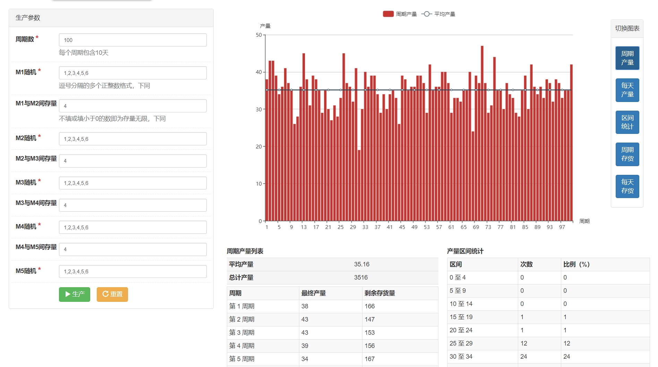The image size is (658, 367).
Task: Toggle the 周期产量 legend series
Action: click(400, 14)
